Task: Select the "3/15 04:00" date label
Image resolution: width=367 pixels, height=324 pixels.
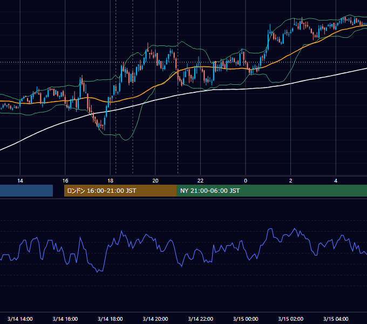Action: pos(336,319)
